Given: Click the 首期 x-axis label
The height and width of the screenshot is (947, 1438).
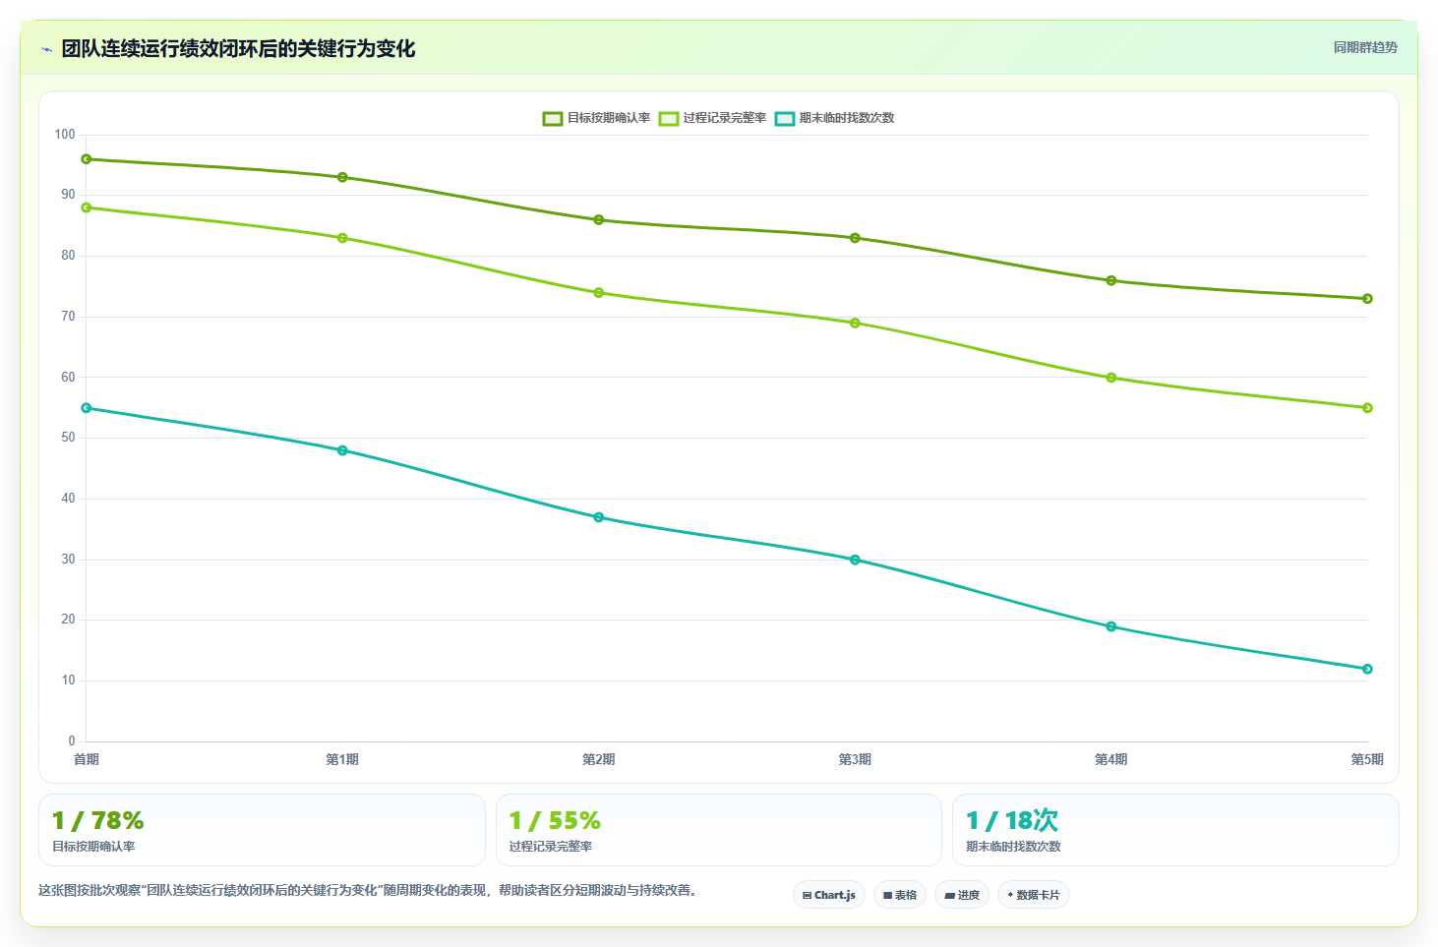Looking at the screenshot, I should pos(87,759).
